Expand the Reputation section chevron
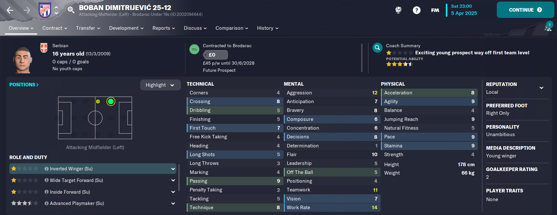The width and height of the screenshot is (557, 215). tap(541, 88)
